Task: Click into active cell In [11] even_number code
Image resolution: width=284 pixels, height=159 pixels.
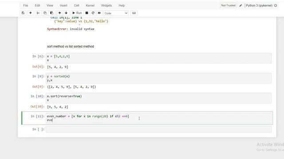Action: 158,118
